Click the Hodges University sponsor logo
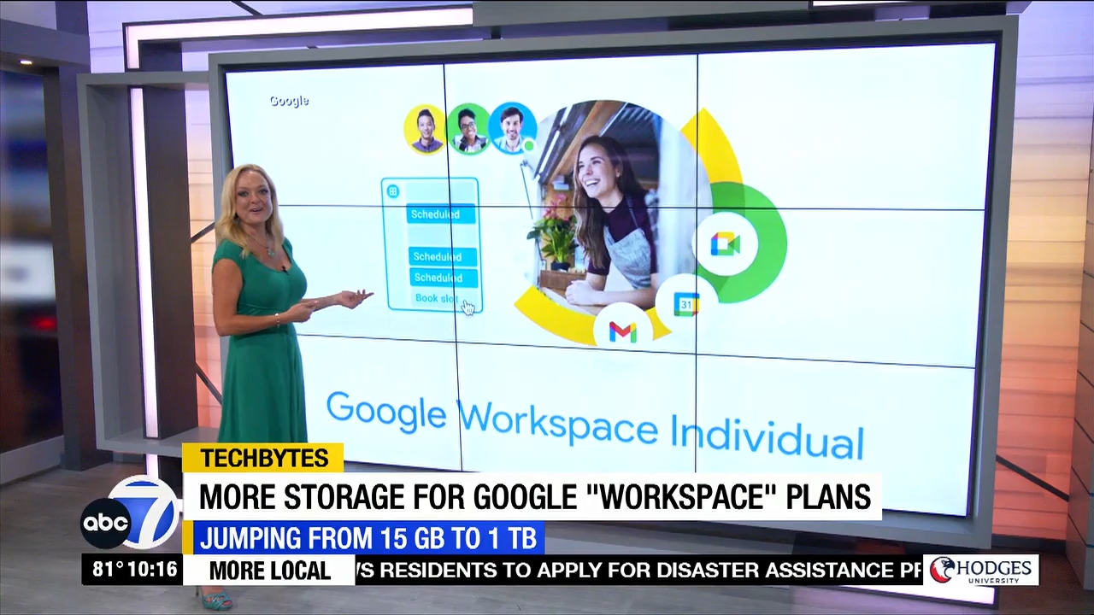 (x=981, y=570)
